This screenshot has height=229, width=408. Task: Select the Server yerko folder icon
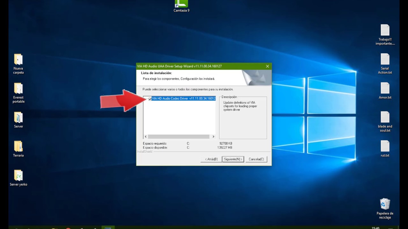18,175
